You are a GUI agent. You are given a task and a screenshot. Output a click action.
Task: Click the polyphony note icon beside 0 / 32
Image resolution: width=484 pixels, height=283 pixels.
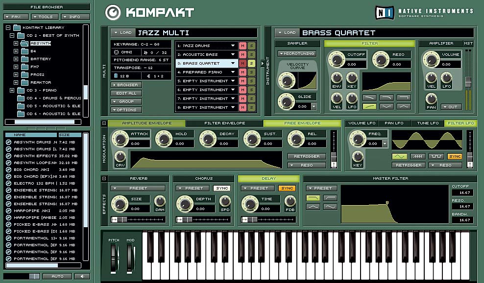[x=145, y=52]
